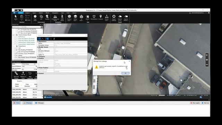
Task: Click the zoom out minus control on map
Action: point(207,65)
